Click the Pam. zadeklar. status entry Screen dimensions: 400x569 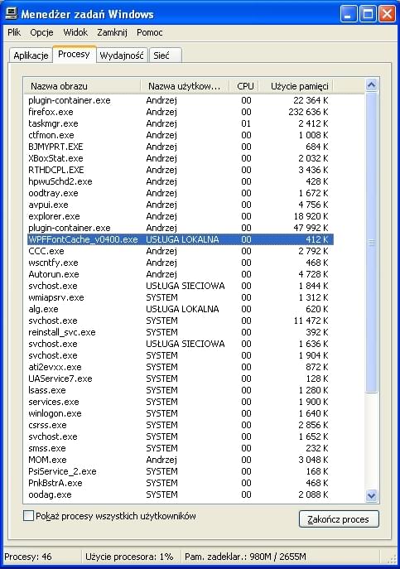click(x=245, y=557)
